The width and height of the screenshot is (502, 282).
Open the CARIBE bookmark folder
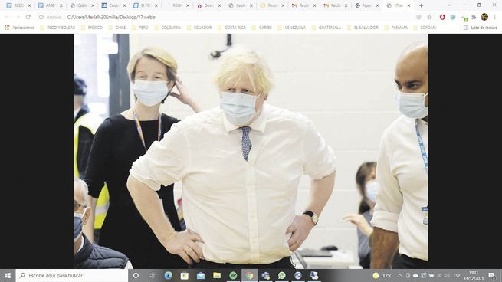click(x=262, y=28)
